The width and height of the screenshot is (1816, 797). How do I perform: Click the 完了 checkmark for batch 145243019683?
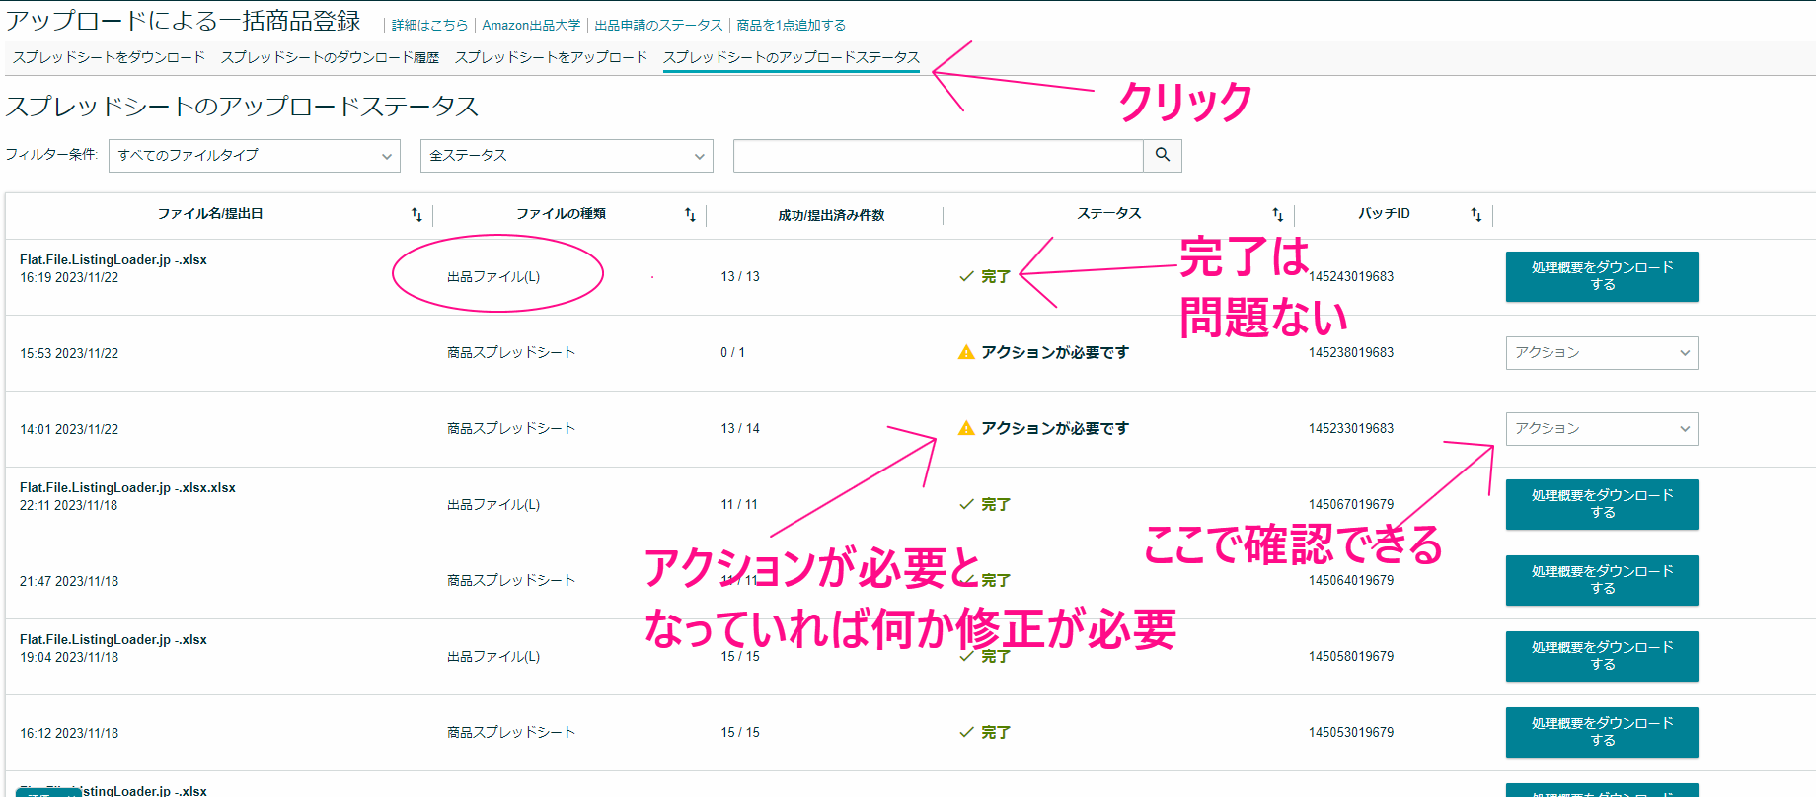[967, 276]
